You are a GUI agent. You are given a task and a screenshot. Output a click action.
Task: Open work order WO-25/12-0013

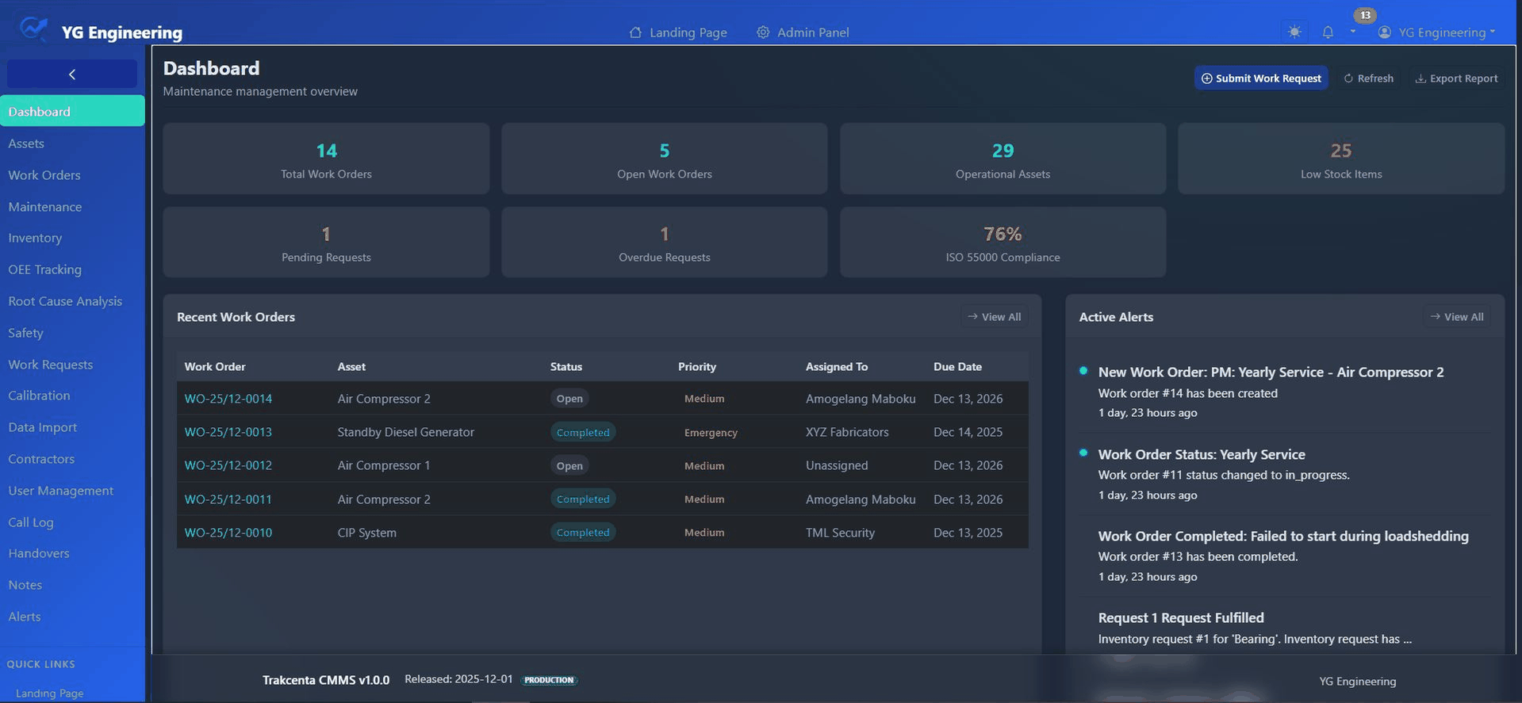228,432
